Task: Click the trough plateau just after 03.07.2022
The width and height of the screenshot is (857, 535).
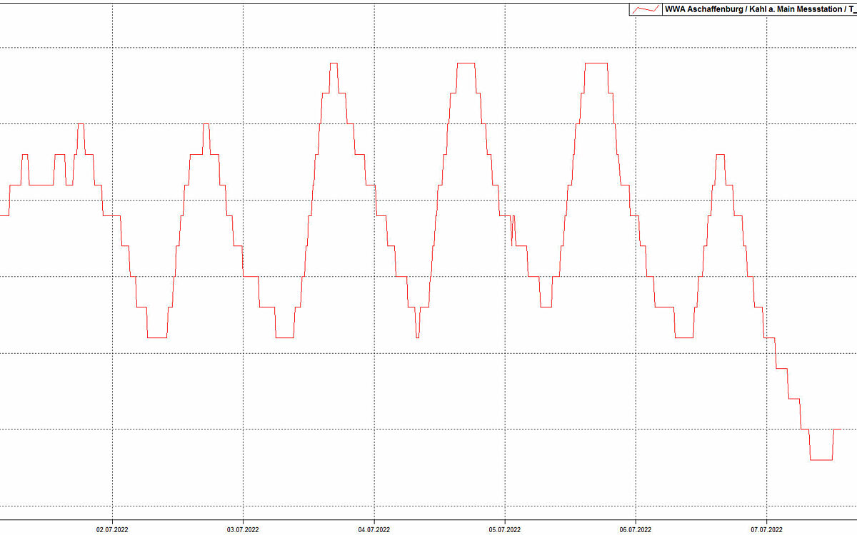Action: click(x=284, y=337)
